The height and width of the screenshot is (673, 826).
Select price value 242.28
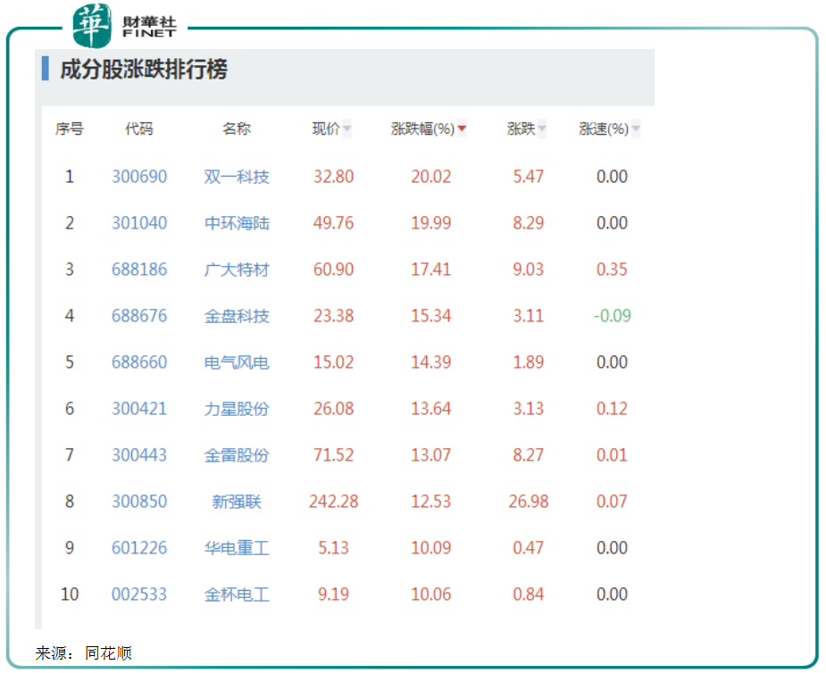tap(333, 501)
